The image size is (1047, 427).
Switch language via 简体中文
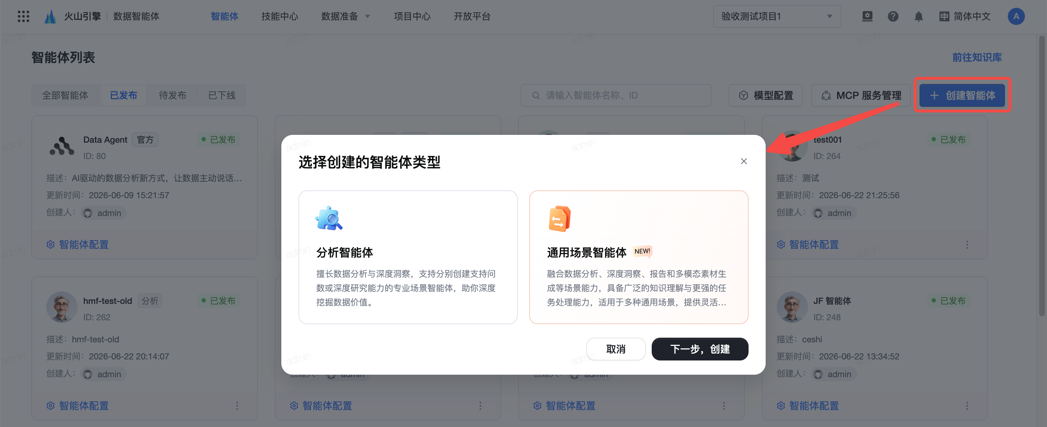pyautogui.click(x=965, y=16)
